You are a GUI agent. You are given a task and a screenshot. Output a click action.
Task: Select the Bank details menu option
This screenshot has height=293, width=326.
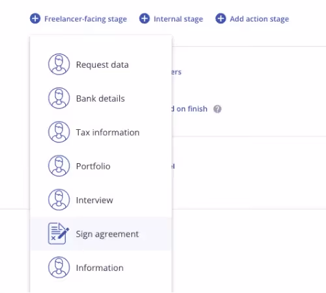[100, 99]
